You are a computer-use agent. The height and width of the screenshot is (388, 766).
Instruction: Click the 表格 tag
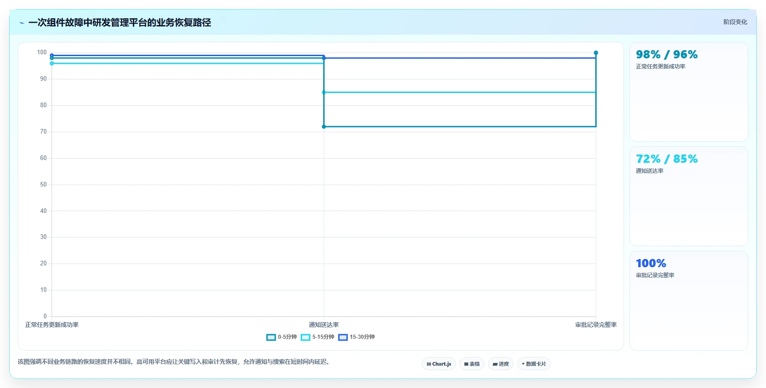tap(472, 364)
